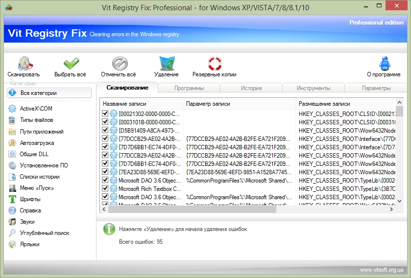Click the Professional edition label
The width and height of the screenshot is (411, 278).
point(376,23)
